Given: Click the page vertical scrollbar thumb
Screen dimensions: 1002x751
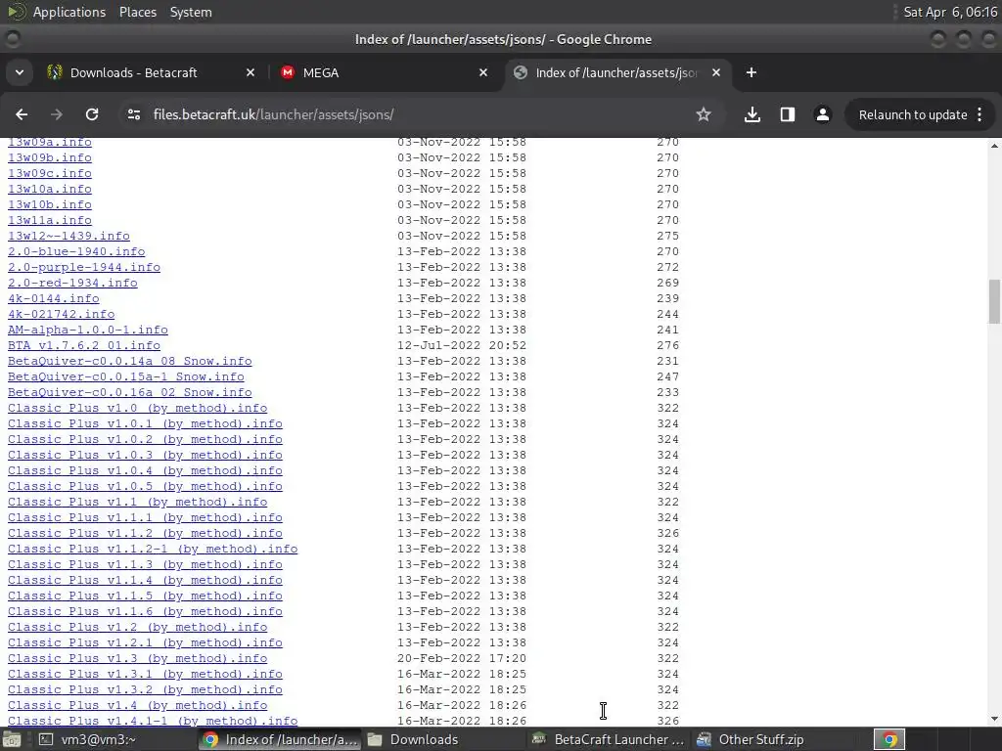Looking at the screenshot, I should click(x=994, y=301).
